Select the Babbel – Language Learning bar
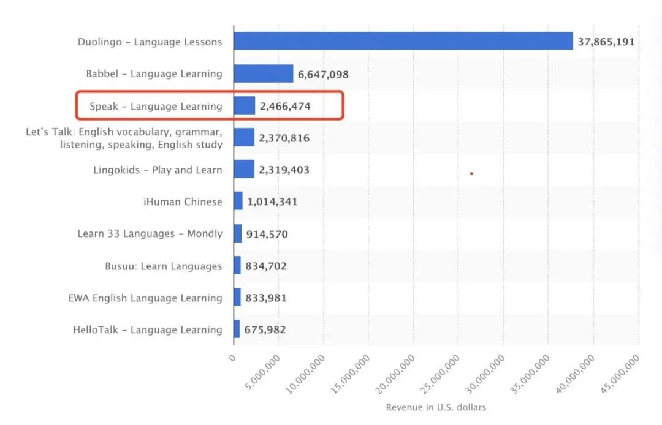The height and width of the screenshot is (425, 662). pyautogui.click(x=264, y=73)
